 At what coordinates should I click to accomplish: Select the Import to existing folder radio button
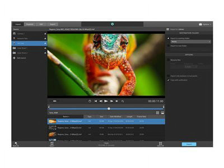(168, 38)
